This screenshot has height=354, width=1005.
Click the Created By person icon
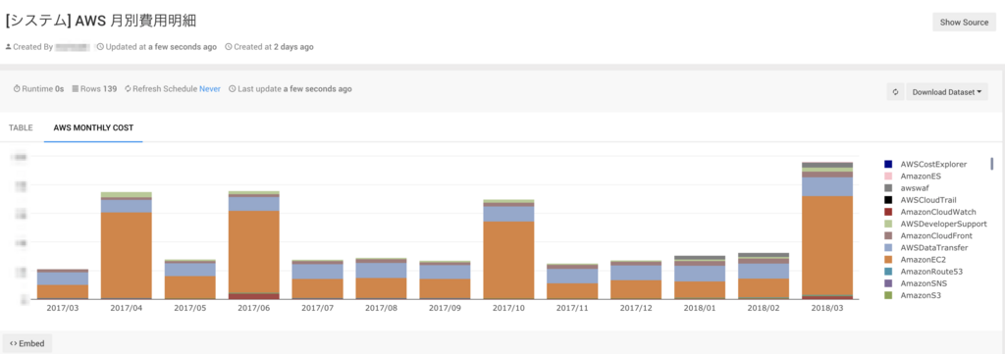(8, 47)
